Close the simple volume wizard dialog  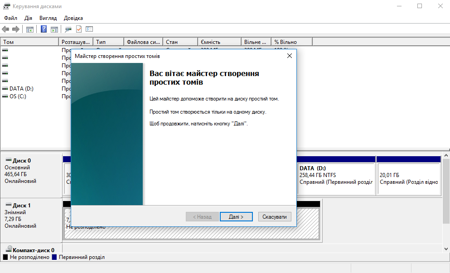289,56
